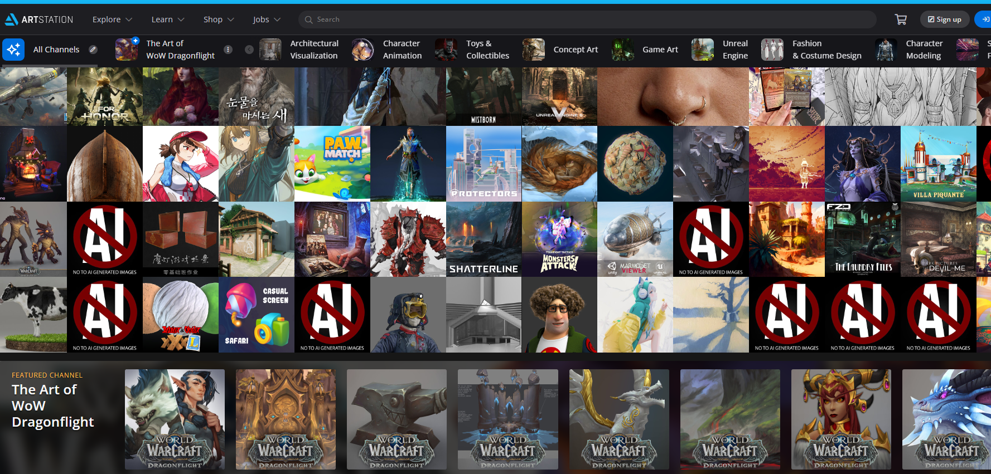Open Fashion & Costume Design channel label
This screenshot has height=474, width=991.
(x=827, y=50)
